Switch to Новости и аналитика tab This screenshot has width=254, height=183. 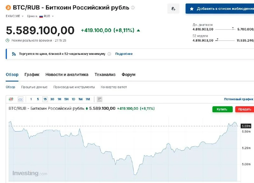coord(67,75)
